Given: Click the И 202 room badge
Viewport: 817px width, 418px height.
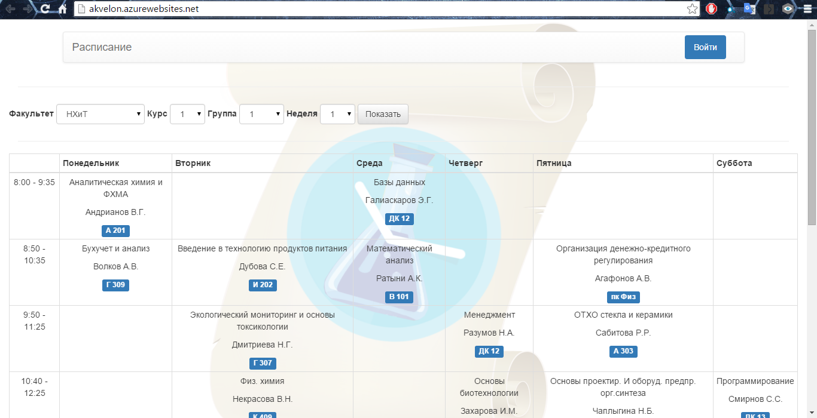Looking at the screenshot, I should 263,285.
